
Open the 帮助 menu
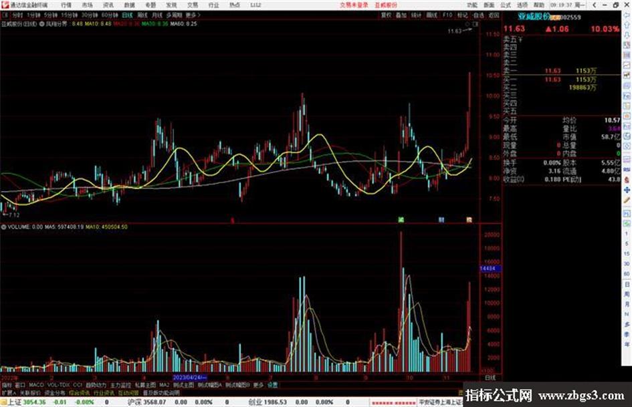click(x=539, y=5)
